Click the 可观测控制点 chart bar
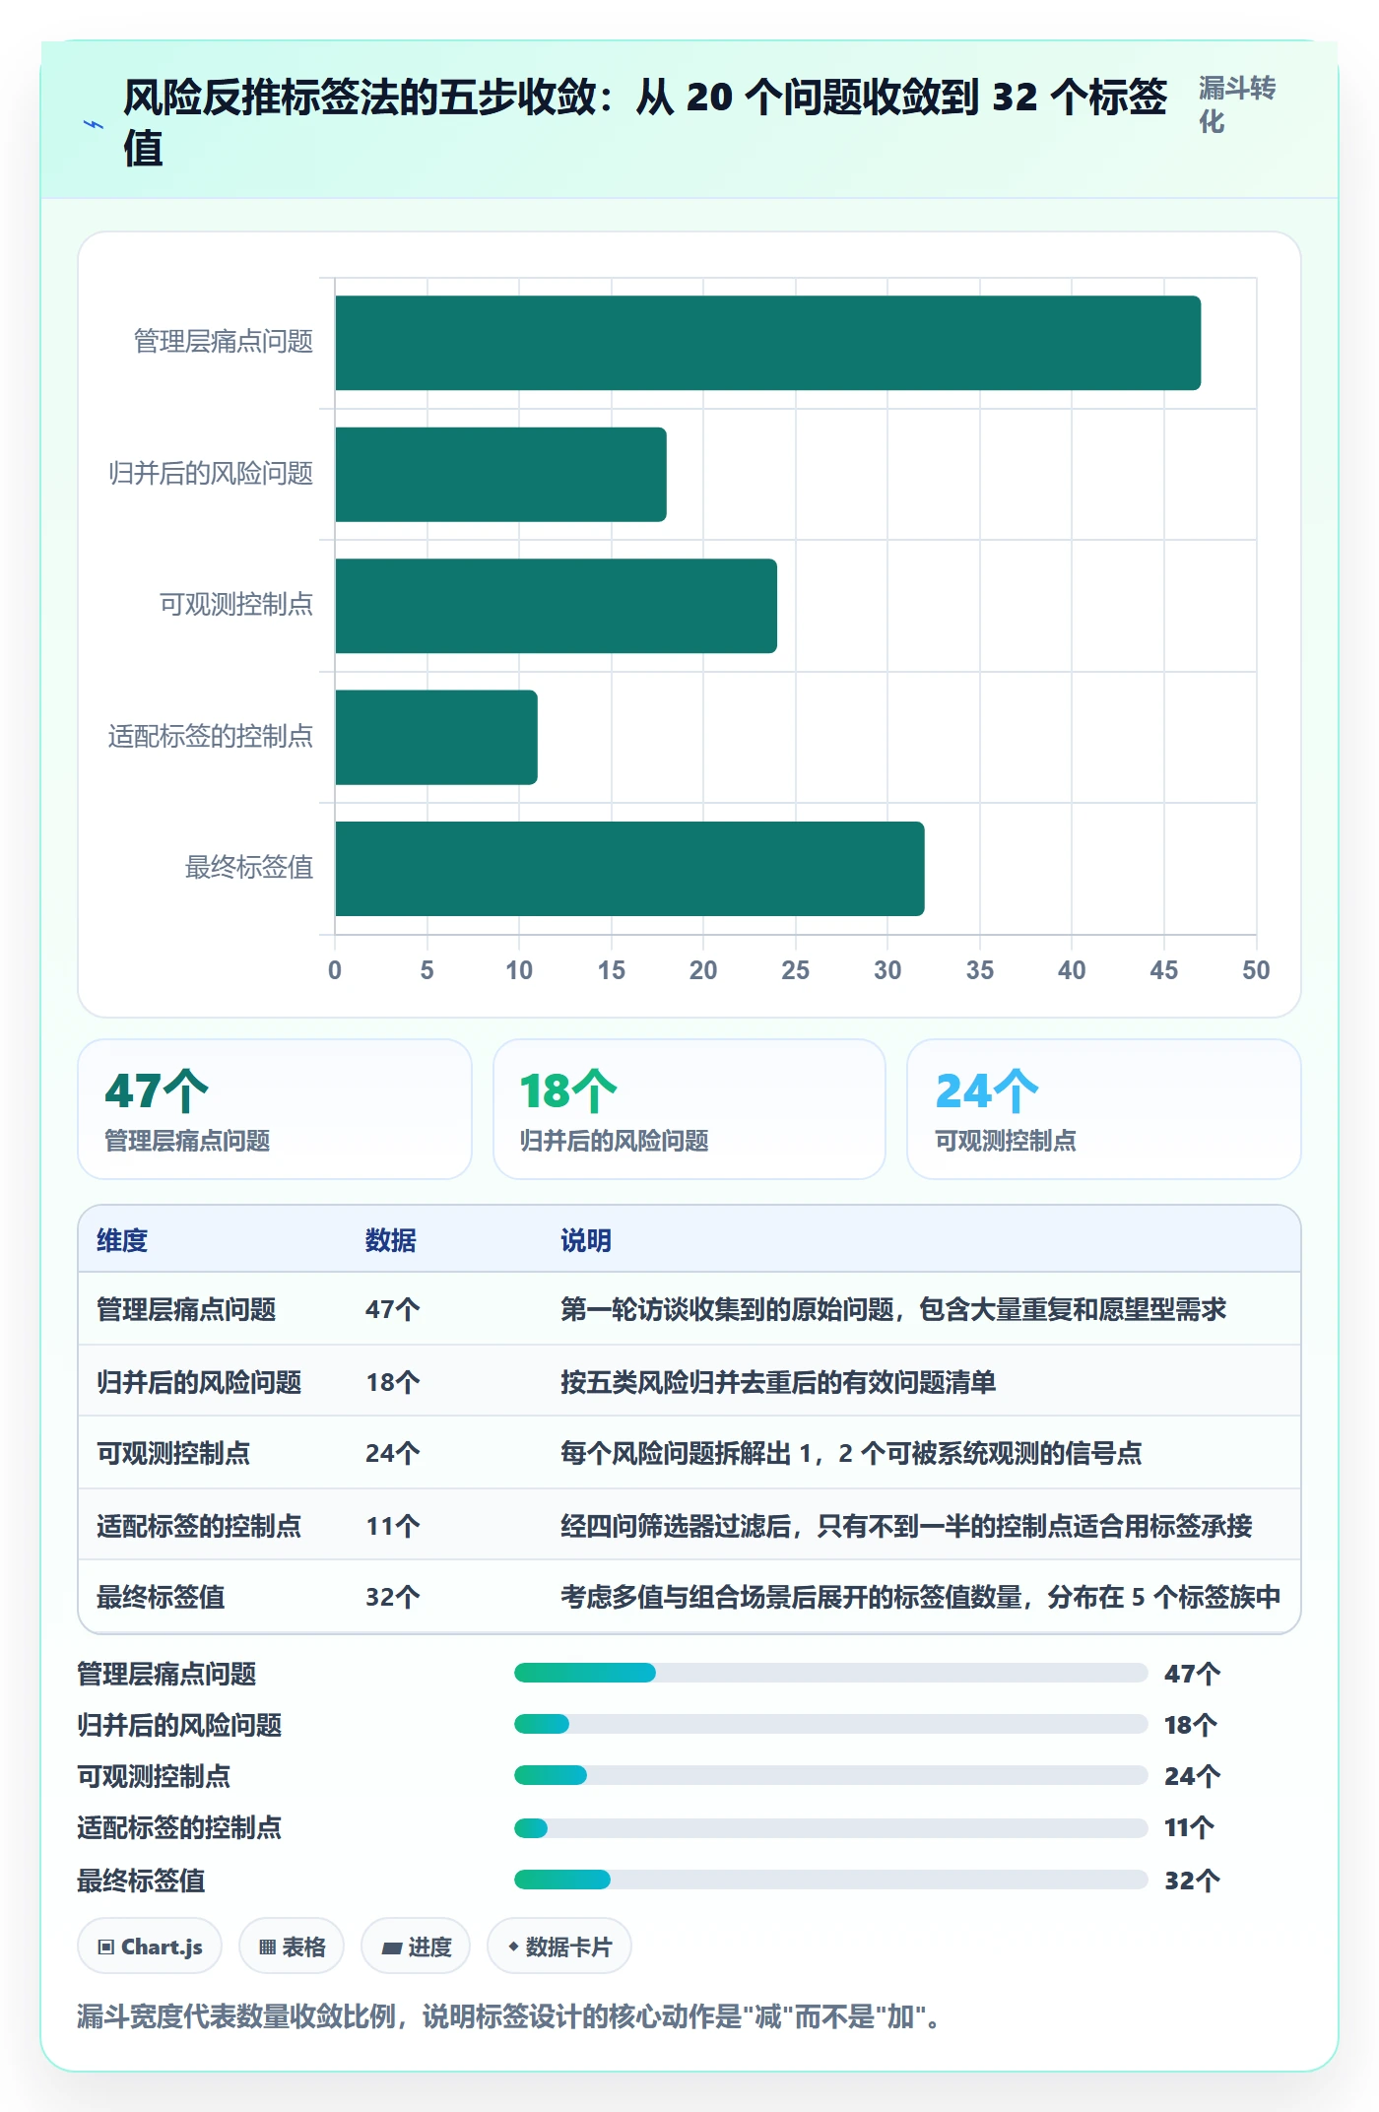The height and width of the screenshot is (2112, 1379). (x=557, y=606)
